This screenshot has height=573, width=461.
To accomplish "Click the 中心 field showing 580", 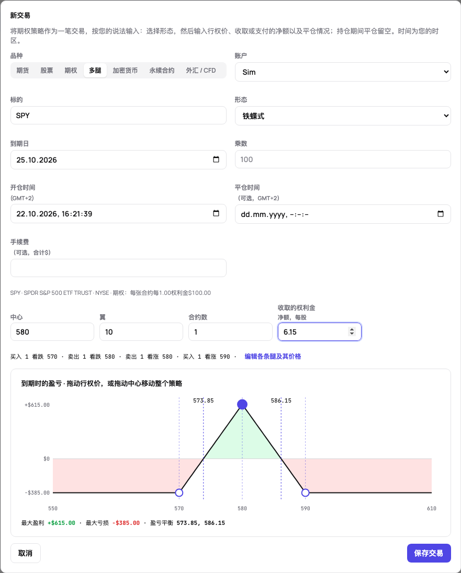I will [x=52, y=332].
